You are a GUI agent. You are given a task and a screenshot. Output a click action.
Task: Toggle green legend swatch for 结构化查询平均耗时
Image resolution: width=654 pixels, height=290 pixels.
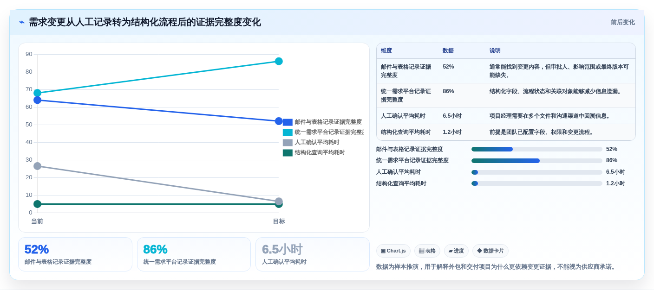coord(288,153)
